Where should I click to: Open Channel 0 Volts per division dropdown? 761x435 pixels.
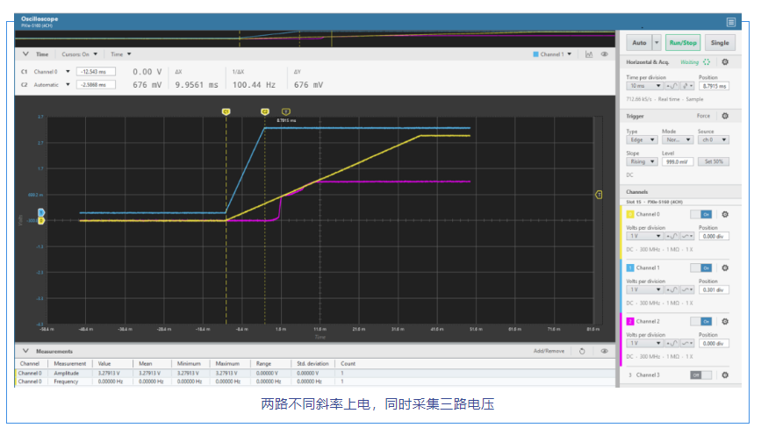644,236
